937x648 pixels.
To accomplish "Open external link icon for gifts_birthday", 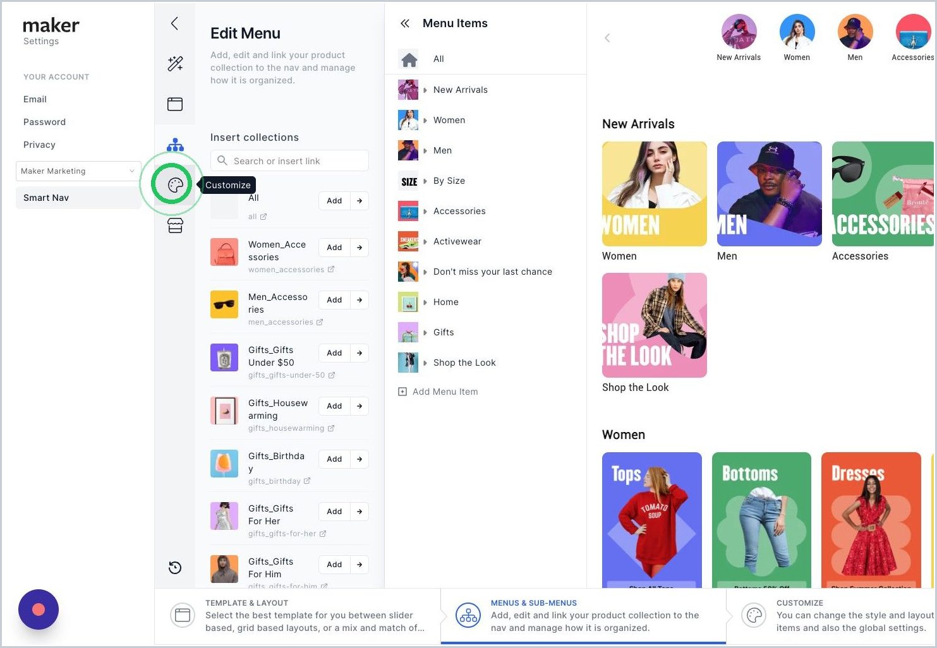I will pos(307,481).
